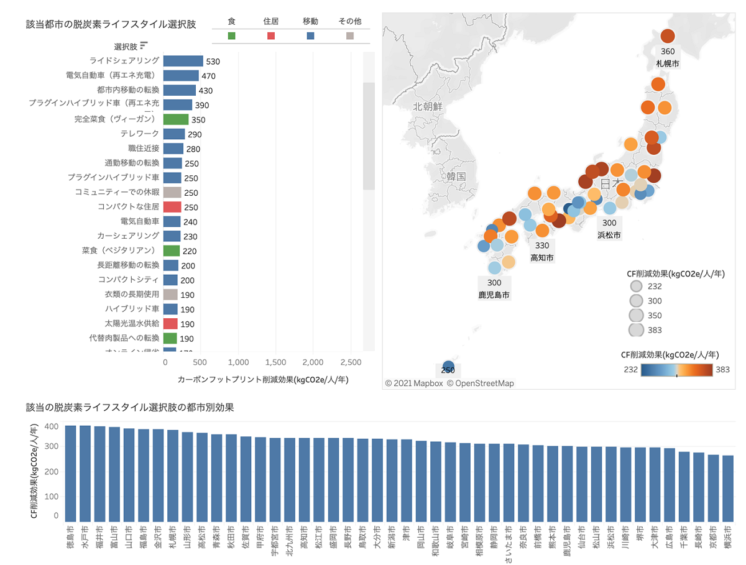746x565 pixels.
Task: Select the 札幌市 map marker labeled 360
Action: [x=667, y=37]
